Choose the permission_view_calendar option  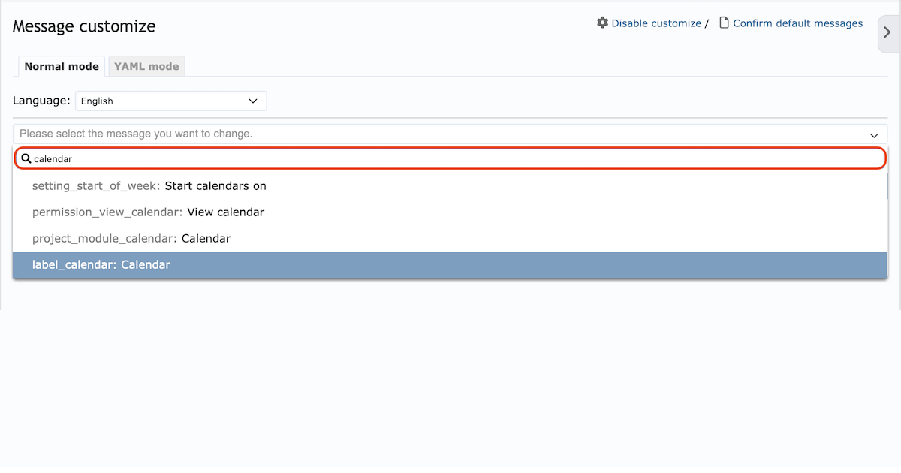point(147,212)
